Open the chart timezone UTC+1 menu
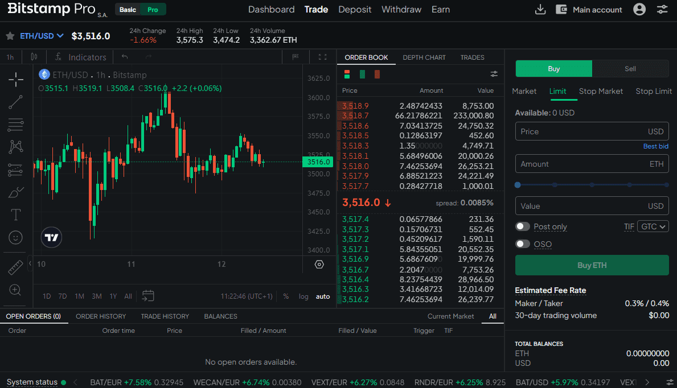Image resolution: width=677 pixels, height=388 pixels. (247, 296)
